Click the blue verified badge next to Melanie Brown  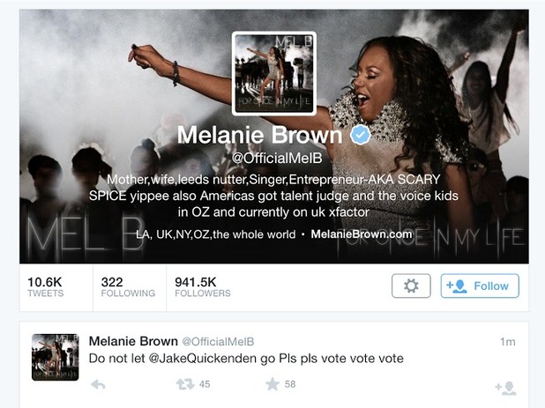pos(360,135)
